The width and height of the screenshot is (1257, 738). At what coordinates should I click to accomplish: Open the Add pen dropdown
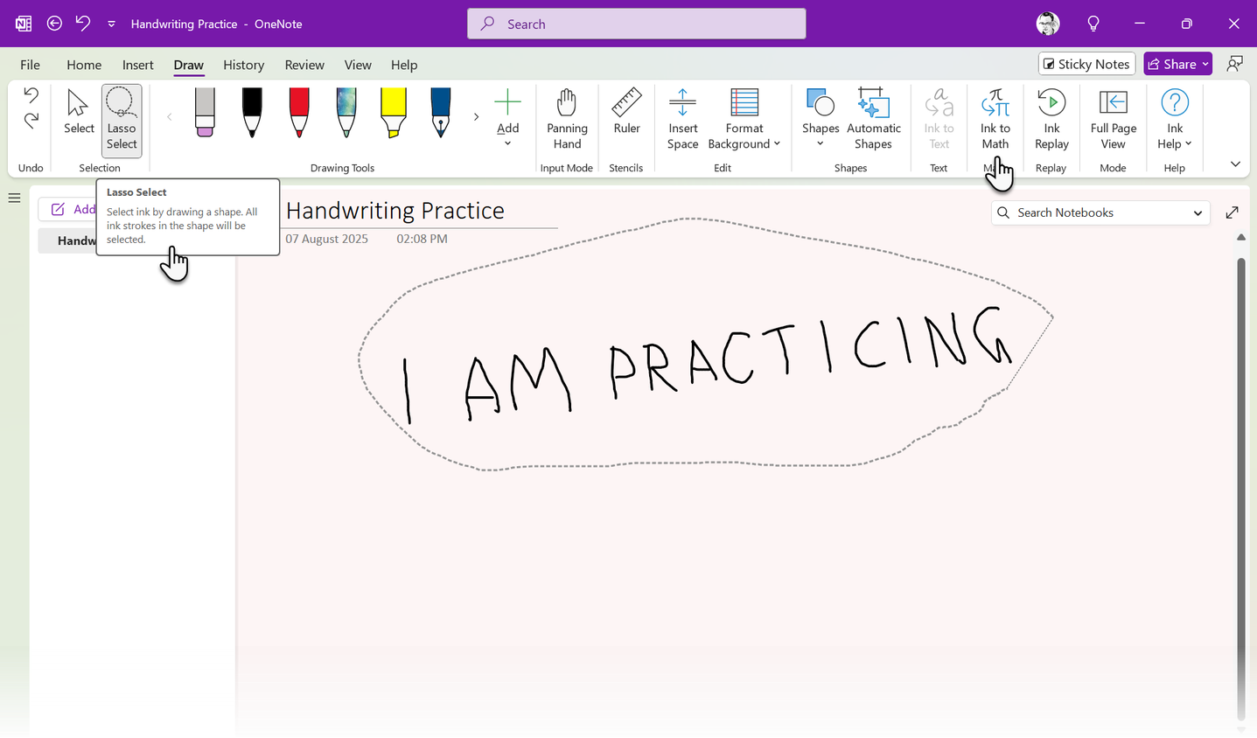[507, 118]
